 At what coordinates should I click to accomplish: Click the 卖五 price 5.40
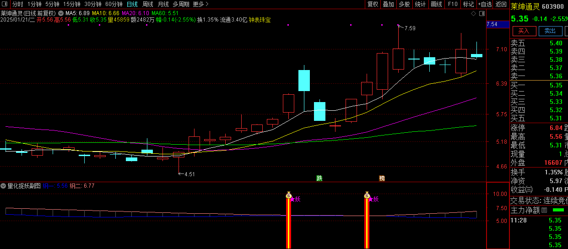pyautogui.click(x=556, y=43)
